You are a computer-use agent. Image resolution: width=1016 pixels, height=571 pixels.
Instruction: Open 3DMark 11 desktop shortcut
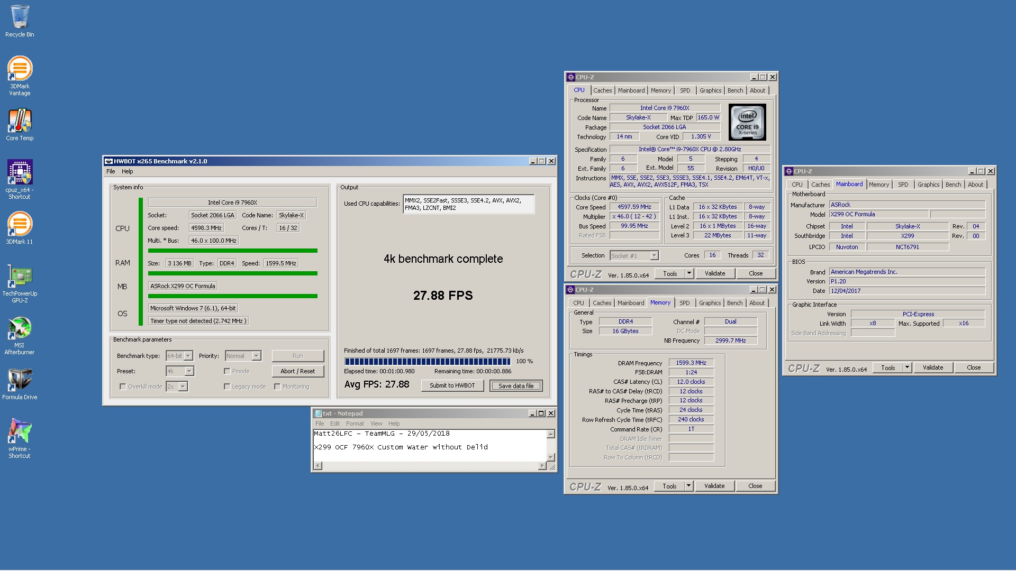click(x=20, y=228)
